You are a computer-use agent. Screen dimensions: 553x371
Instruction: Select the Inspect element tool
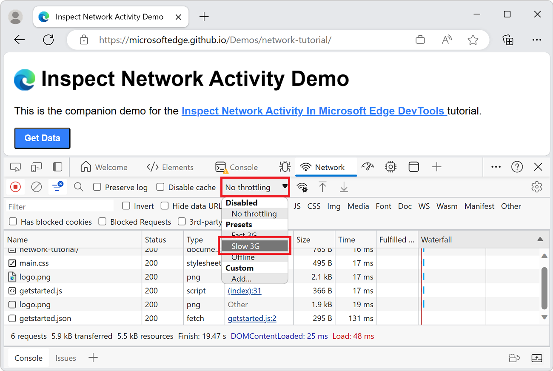(x=15, y=167)
